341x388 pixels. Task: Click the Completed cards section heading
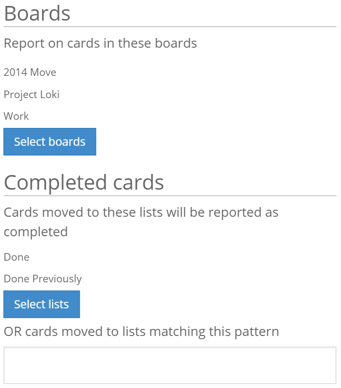[x=84, y=182]
